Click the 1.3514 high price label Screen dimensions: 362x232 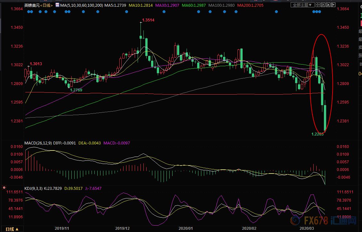[148, 20]
